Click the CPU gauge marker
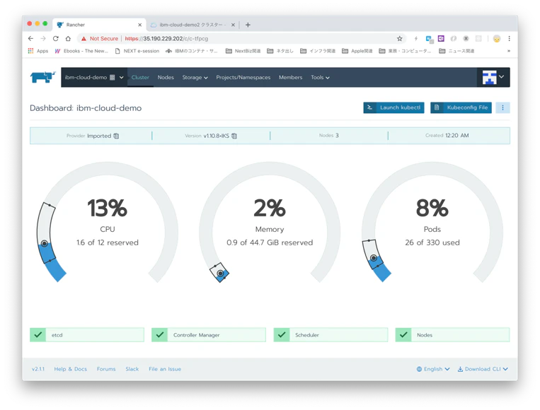Viewport: 540px width, 410px height. pos(45,243)
